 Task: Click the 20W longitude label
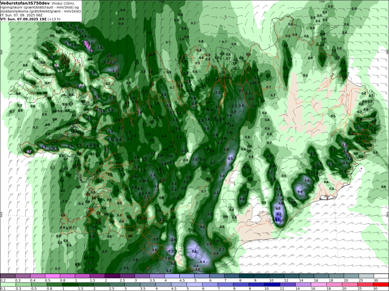[x=162, y=2]
